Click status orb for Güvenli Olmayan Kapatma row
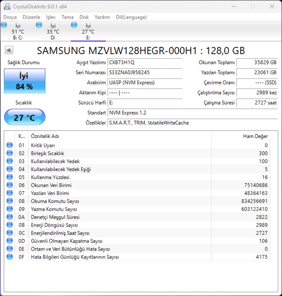The width and height of the screenshot is (282, 296). (x=10, y=241)
